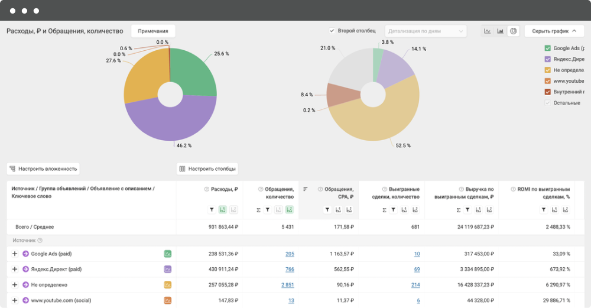Click help icon next to Источник label
Screen dimensions: 591x308
[x=40, y=240]
